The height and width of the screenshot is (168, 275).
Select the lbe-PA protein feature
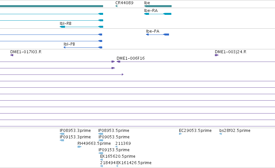coord(157,35)
